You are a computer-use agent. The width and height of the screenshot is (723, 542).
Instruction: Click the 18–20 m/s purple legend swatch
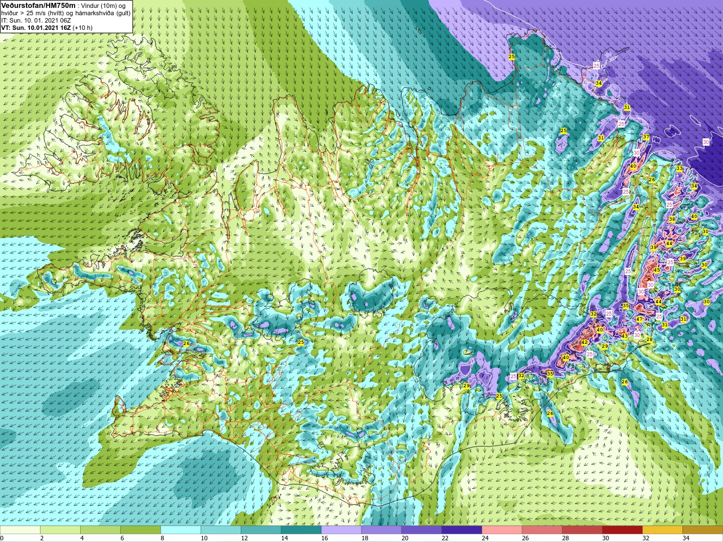[x=381, y=530]
